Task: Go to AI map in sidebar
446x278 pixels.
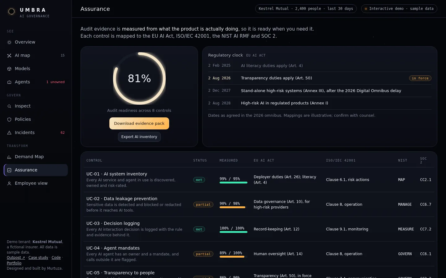Action: pyautogui.click(x=36, y=55)
